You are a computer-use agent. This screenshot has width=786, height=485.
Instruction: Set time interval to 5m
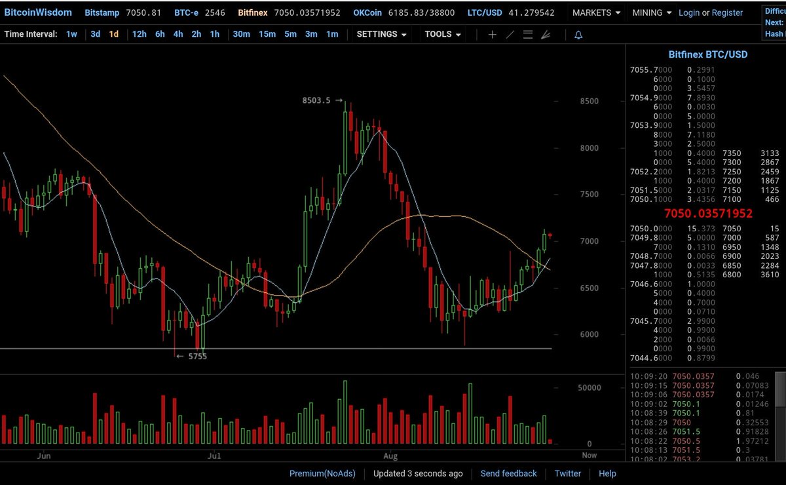(x=290, y=34)
